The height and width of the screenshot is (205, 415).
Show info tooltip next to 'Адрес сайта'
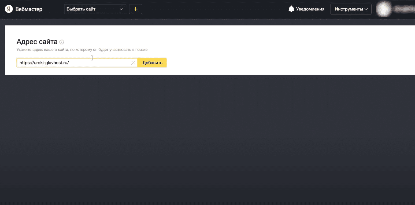[62, 42]
